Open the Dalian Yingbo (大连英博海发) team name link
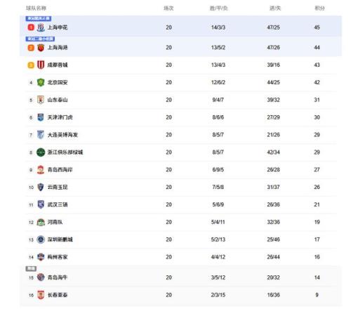 [x=62, y=135]
